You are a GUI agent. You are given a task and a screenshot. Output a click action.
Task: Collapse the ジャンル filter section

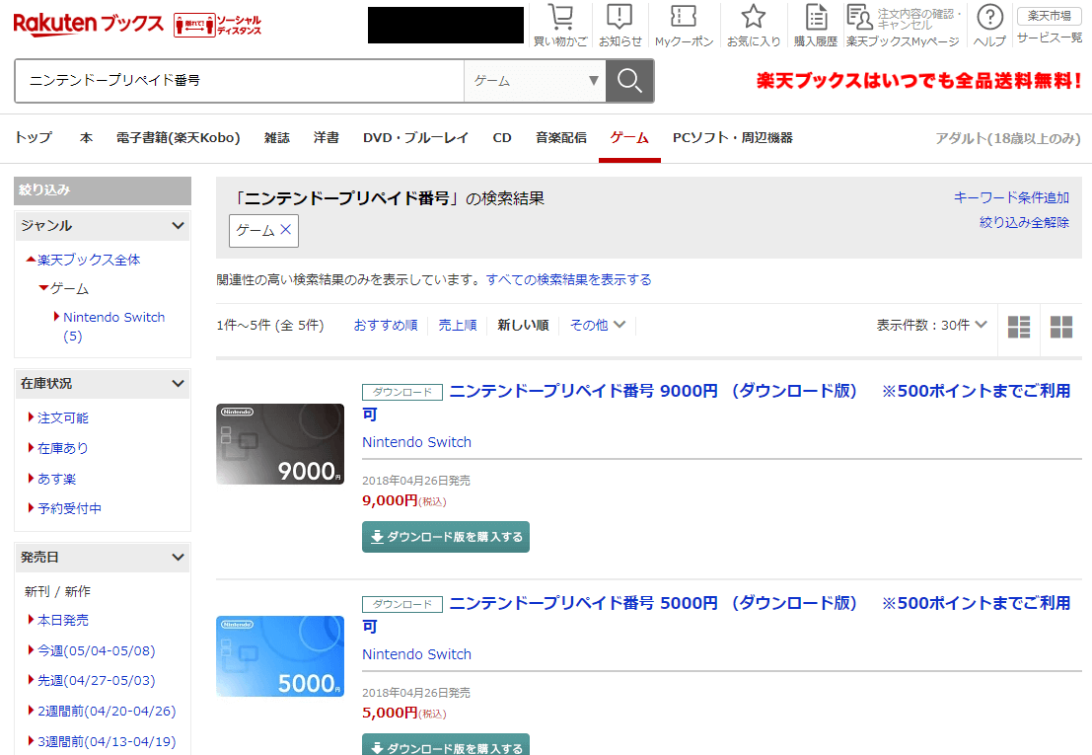tap(103, 226)
